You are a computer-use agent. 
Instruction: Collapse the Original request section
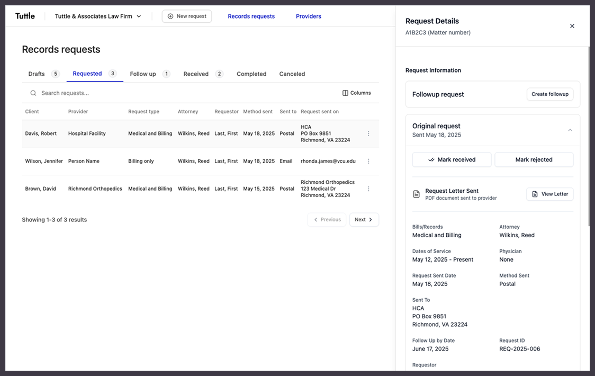point(570,130)
